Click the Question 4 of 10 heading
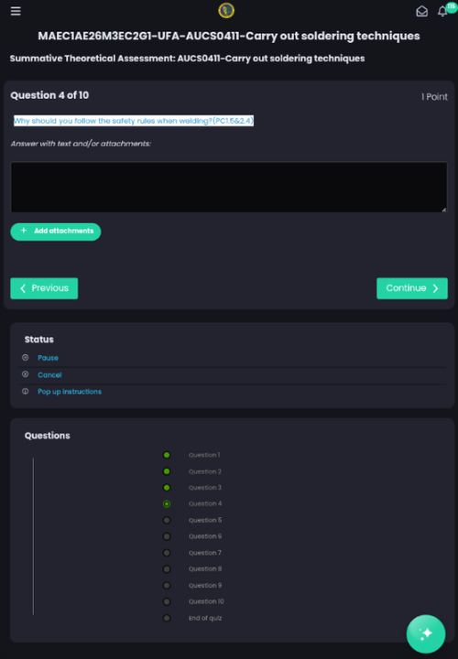The width and height of the screenshot is (458, 659). point(49,95)
